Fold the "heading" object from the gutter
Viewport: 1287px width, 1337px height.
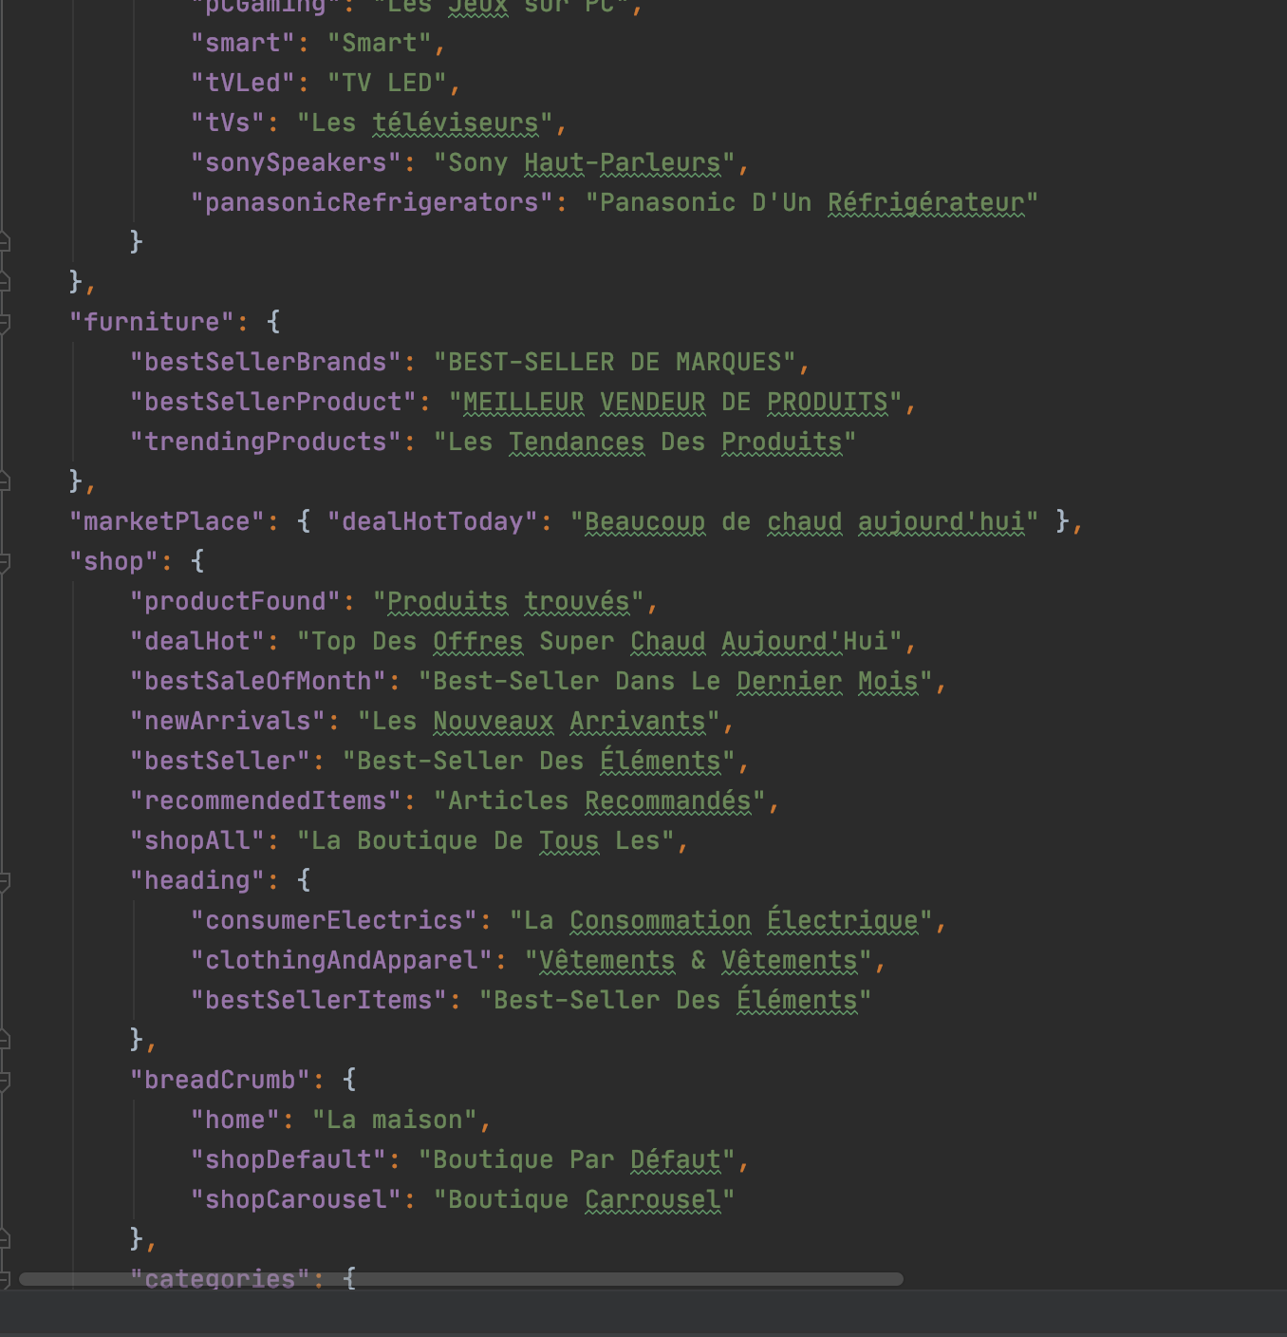[x=5, y=881]
